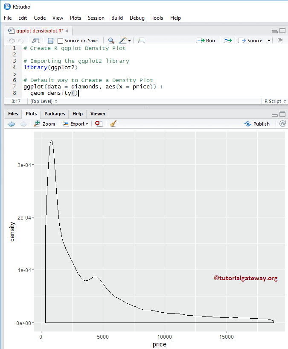Image resolution: width=288 pixels, height=349 pixels.
Task: Save the current script file
Action: coord(50,41)
